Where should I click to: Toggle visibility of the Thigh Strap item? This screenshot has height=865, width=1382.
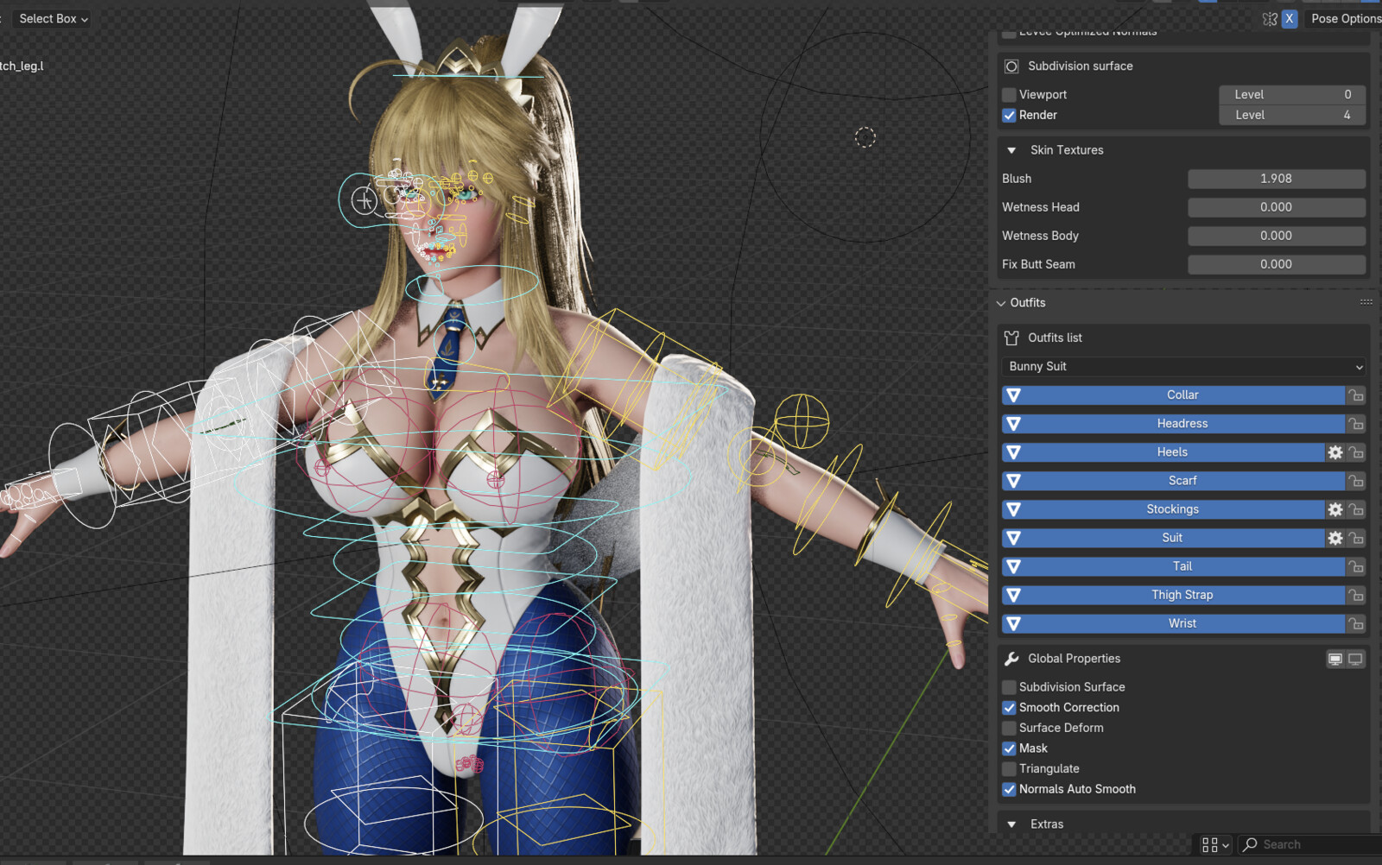pyautogui.click(x=1013, y=594)
